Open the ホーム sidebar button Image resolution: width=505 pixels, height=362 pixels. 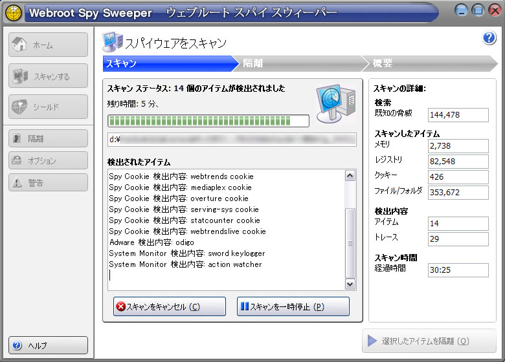pyautogui.click(x=49, y=45)
